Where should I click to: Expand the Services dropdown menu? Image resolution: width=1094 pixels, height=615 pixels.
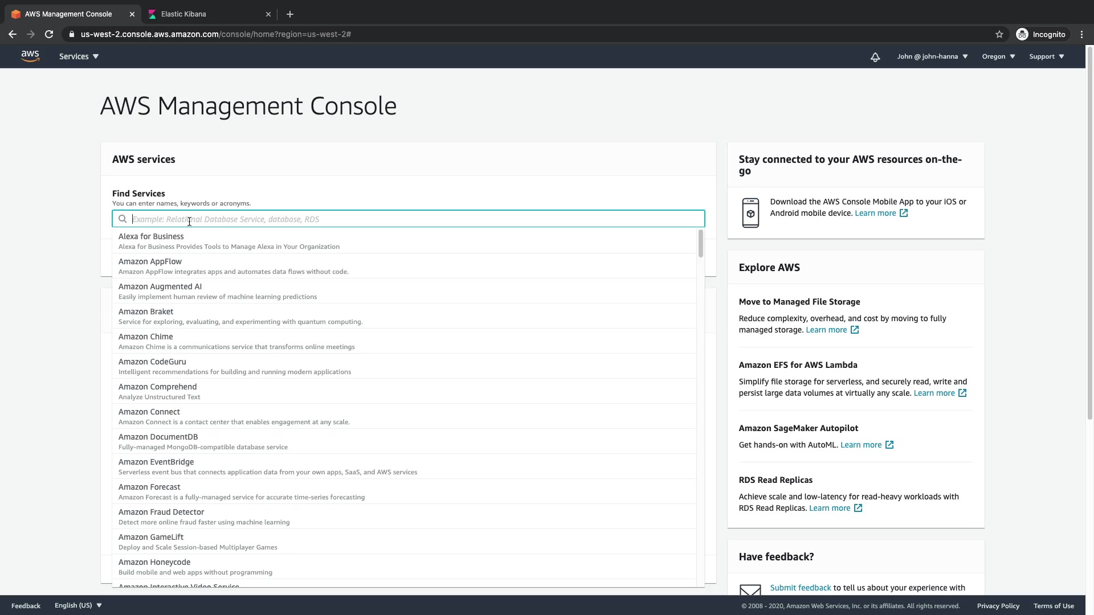[79, 56]
